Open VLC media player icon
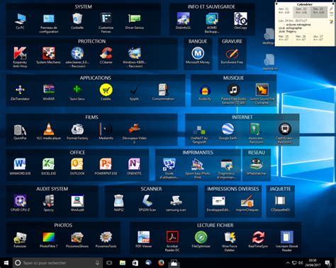 pos(49,129)
